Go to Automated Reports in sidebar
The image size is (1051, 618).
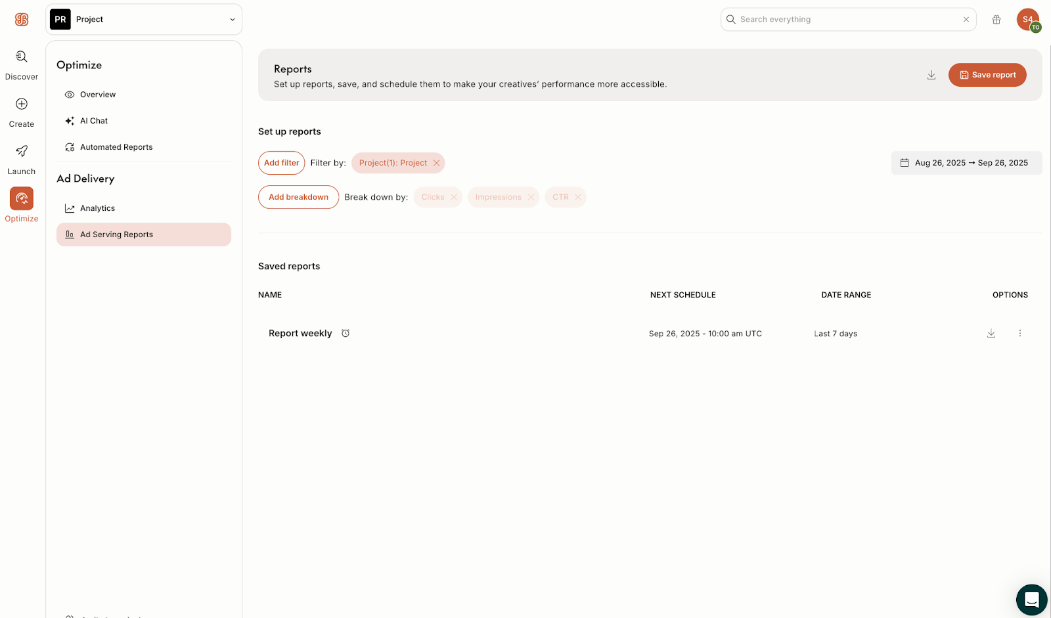[x=116, y=147]
